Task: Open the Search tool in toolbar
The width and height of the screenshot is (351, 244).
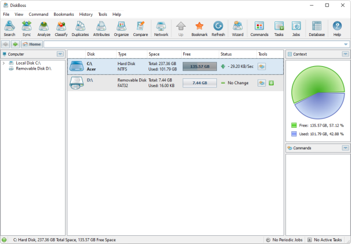Action: pyautogui.click(x=9, y=28)
